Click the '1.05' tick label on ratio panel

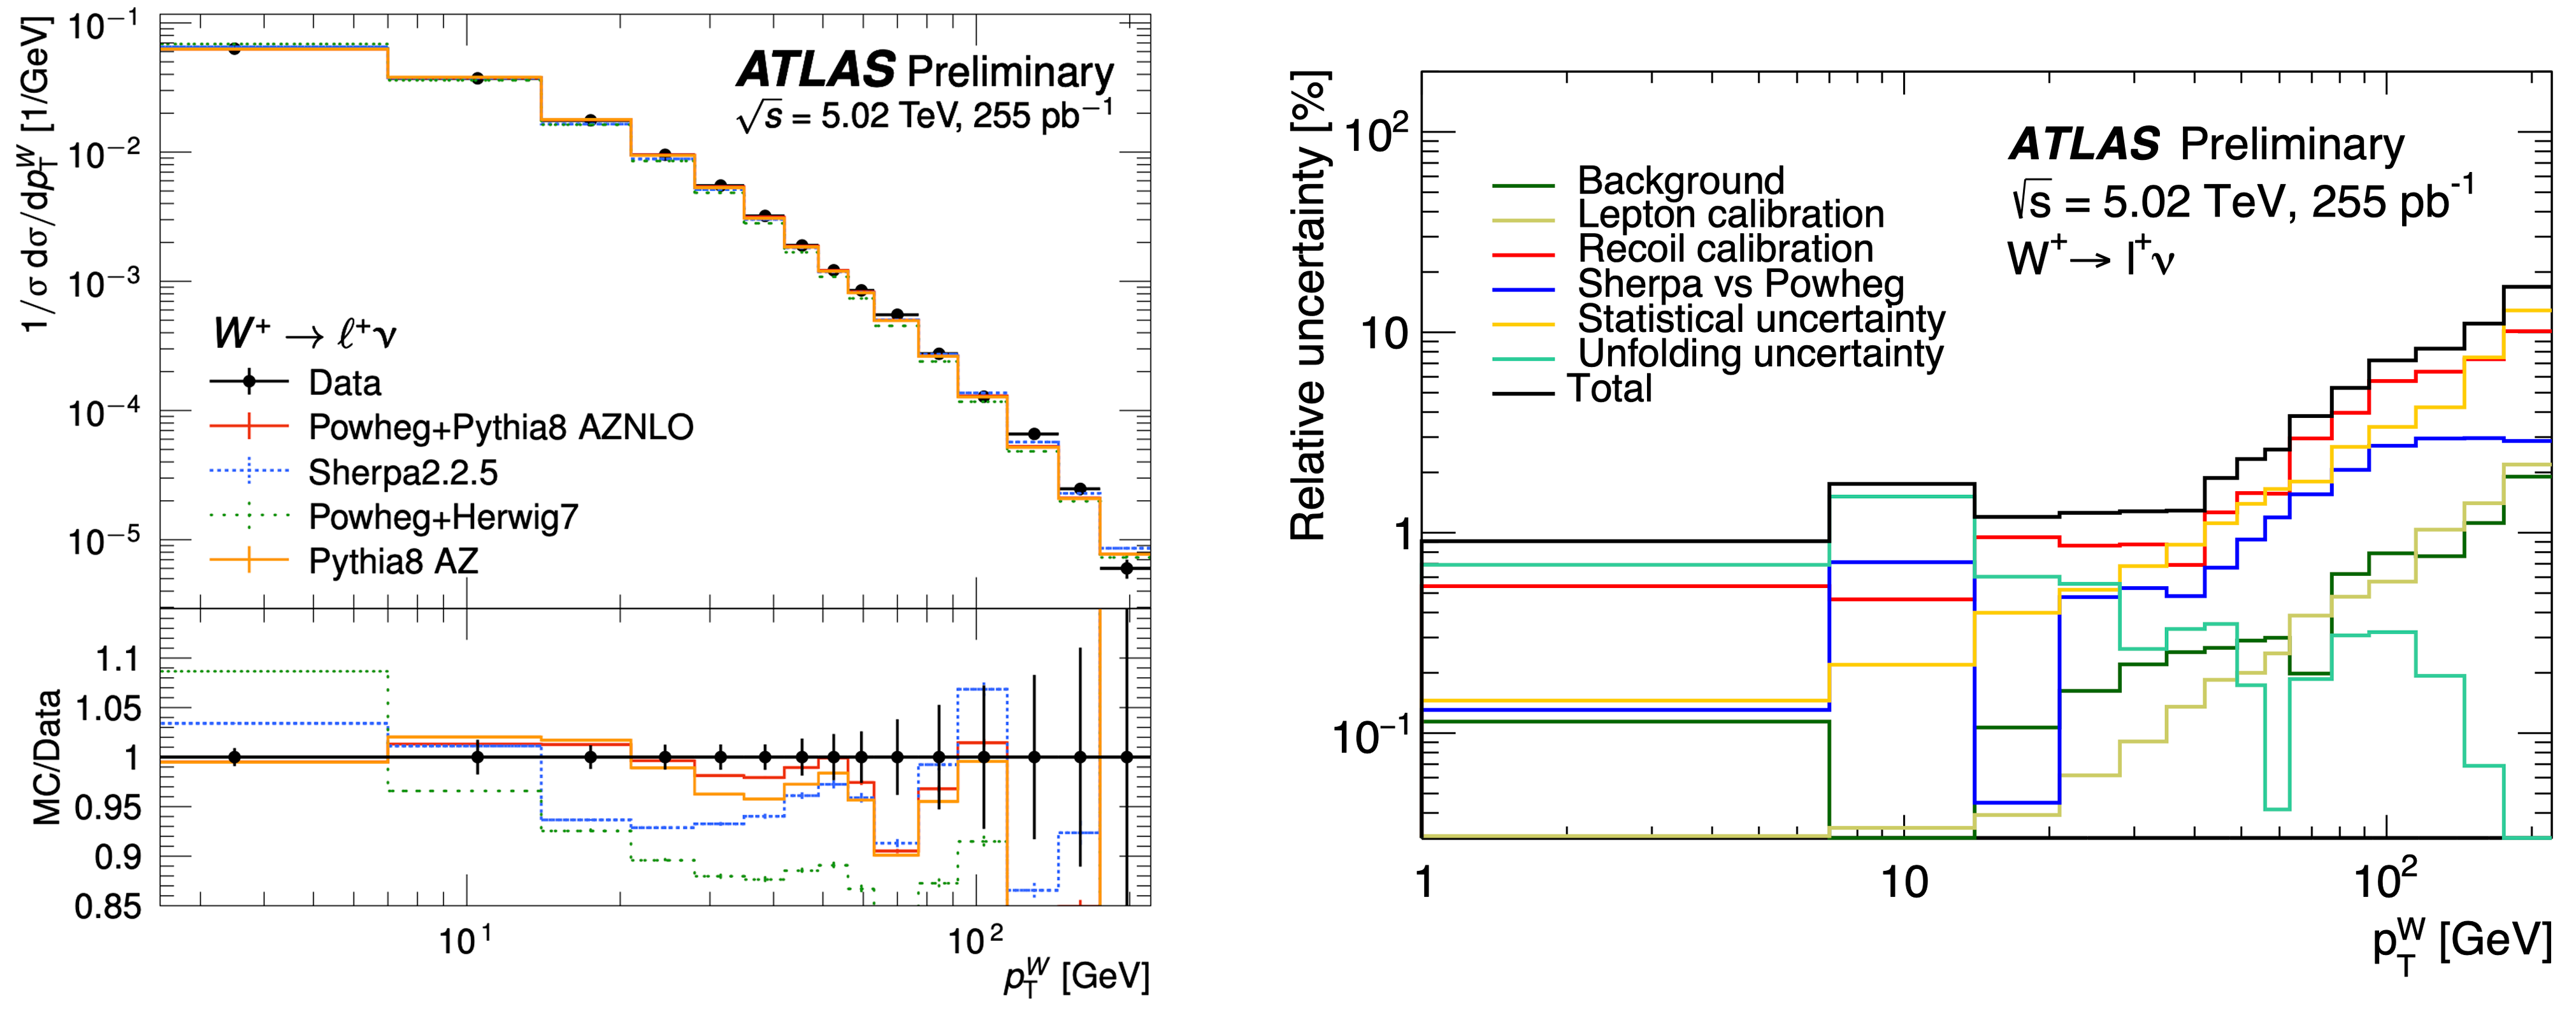[x=108, y=709]
